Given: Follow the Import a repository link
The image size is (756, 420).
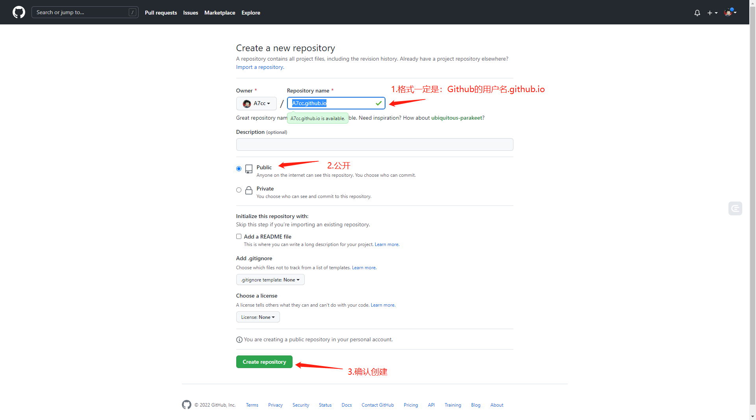Looking at the screenshot, I should coord(260,67).
